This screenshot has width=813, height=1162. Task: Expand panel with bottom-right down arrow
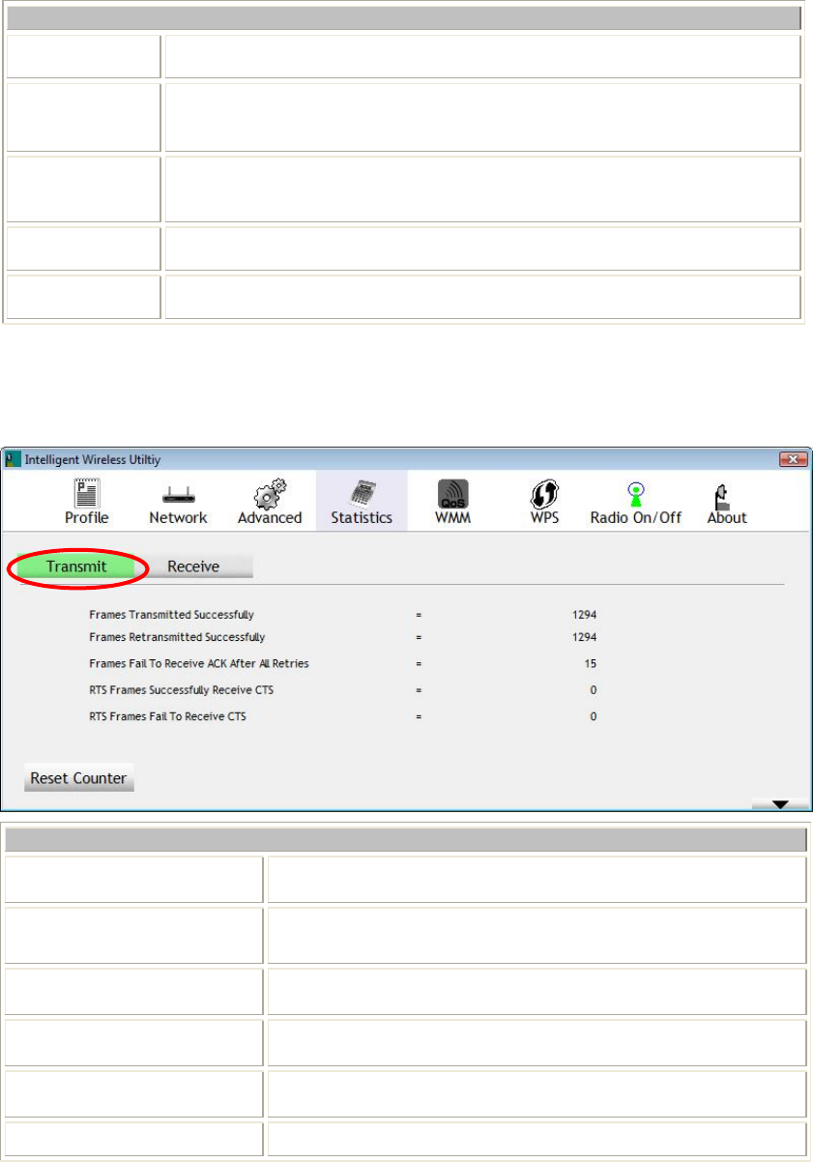coord(779,803)
